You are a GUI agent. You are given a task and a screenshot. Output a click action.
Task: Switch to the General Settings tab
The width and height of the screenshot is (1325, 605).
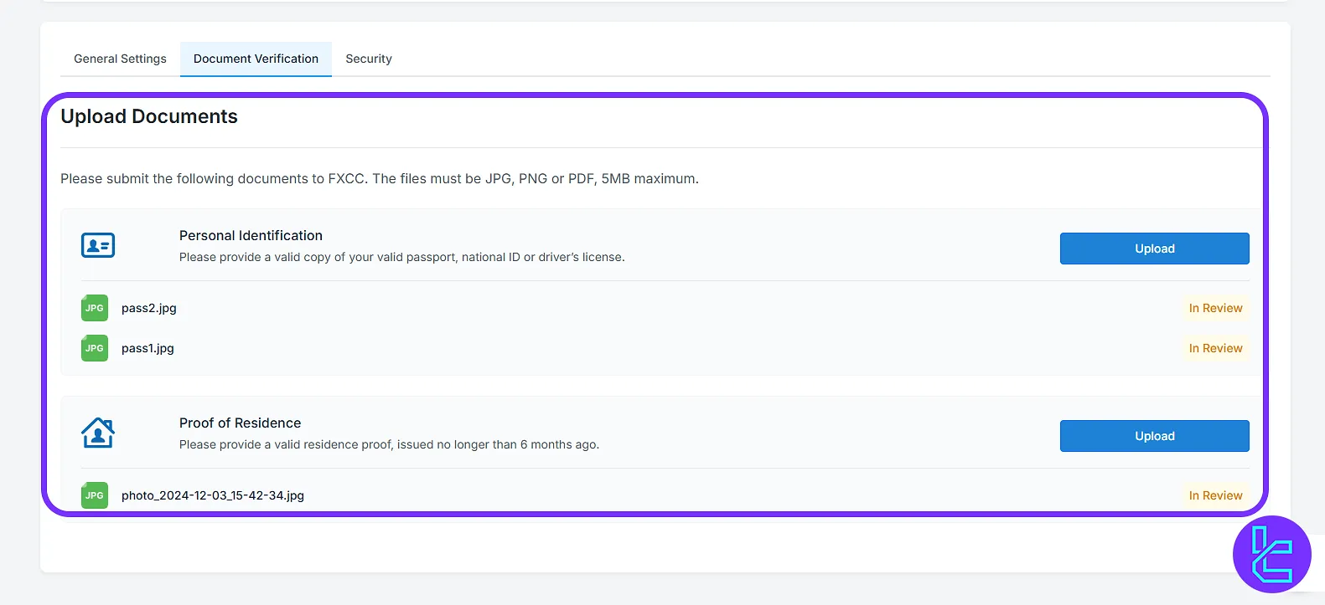[x=120, y=59]
